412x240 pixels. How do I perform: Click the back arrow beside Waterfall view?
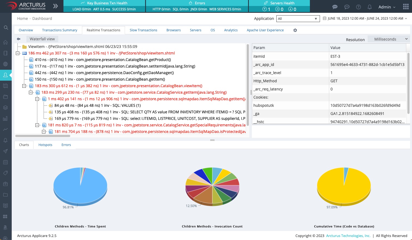point(18,39)
